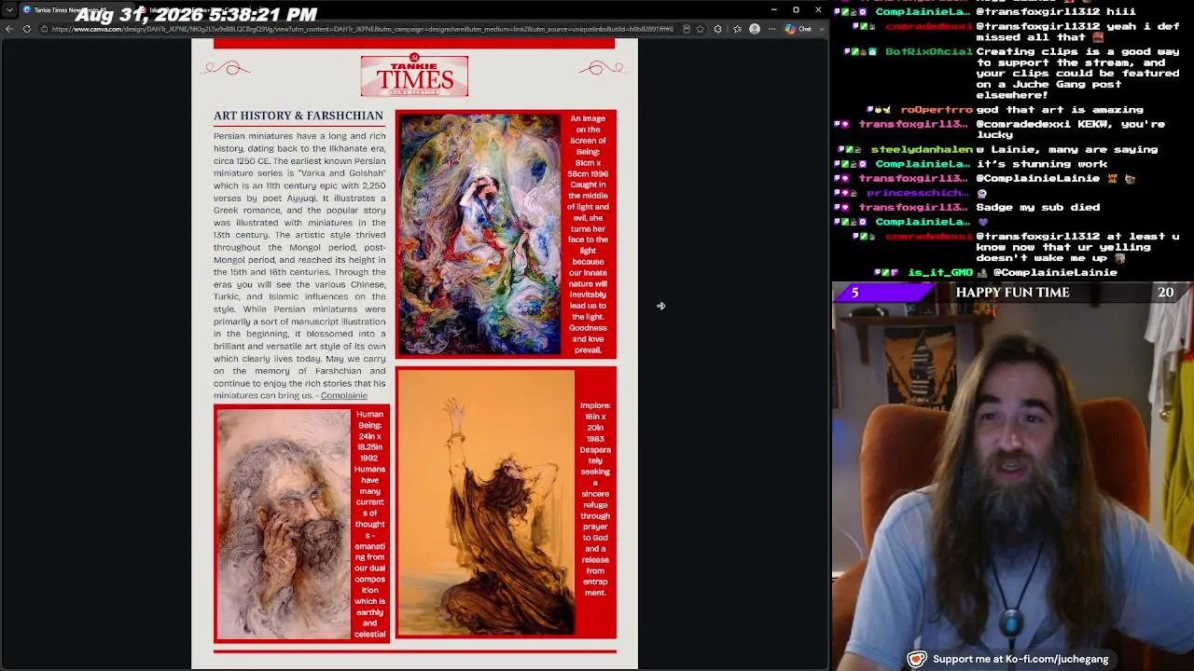Open the Human Being bearded man painting
The height and width of the screenshot is (671, 1194).
click(284, 524)
